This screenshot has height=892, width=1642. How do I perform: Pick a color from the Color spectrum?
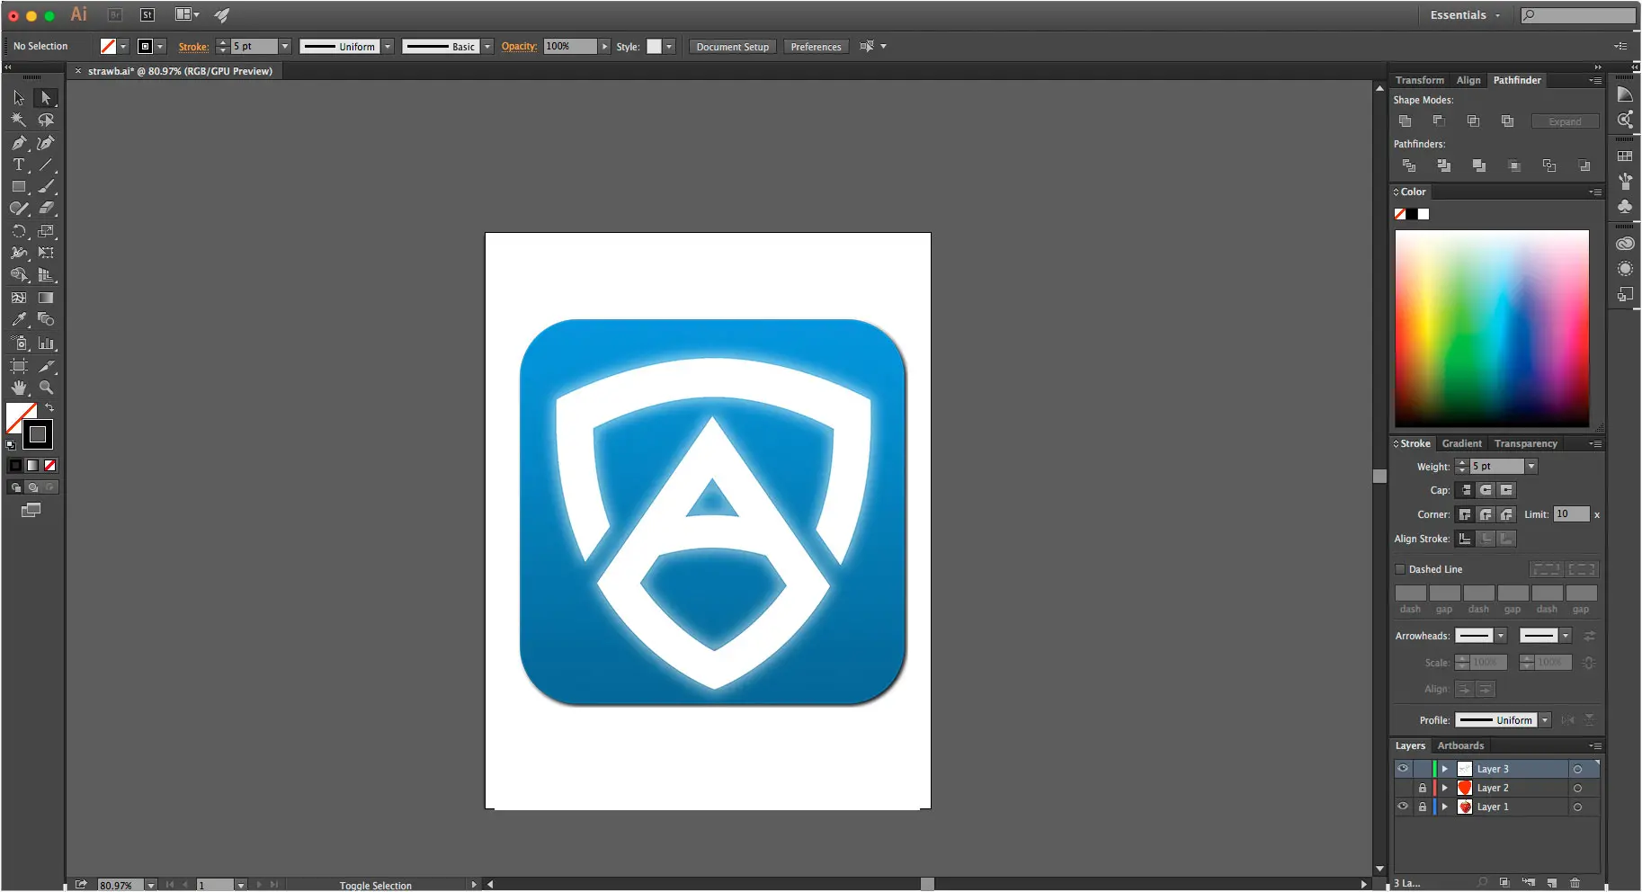tap(1491, 328)
